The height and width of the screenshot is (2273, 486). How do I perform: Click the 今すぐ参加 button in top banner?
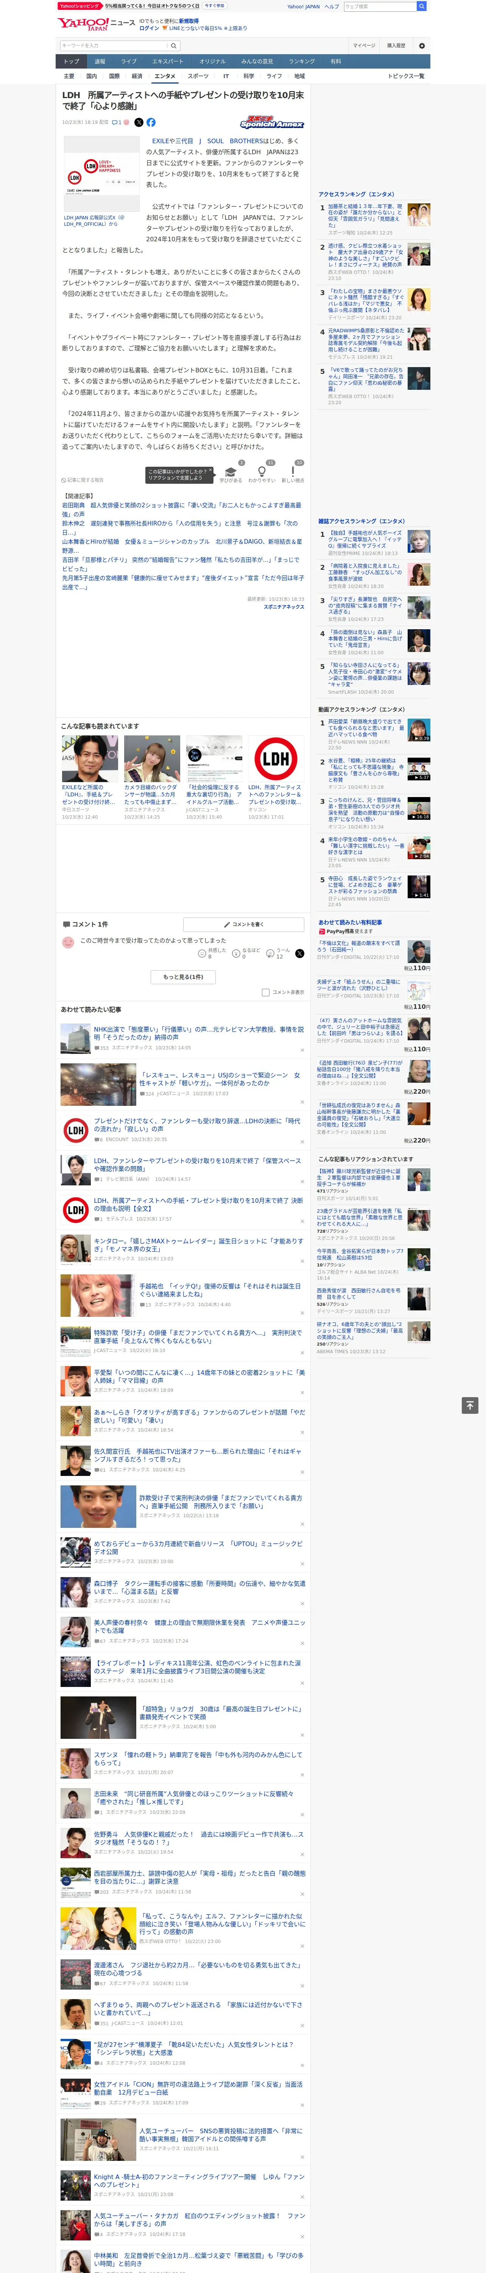(x=214, y=5)
